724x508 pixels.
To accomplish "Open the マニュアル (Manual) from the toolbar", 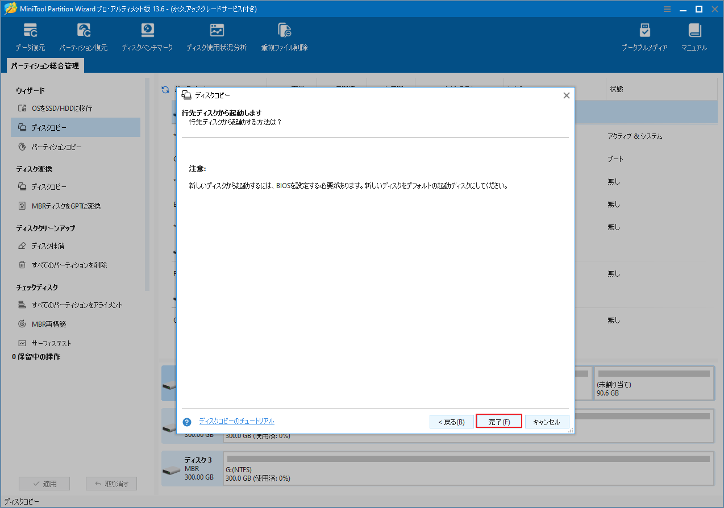I will [694, 36].
